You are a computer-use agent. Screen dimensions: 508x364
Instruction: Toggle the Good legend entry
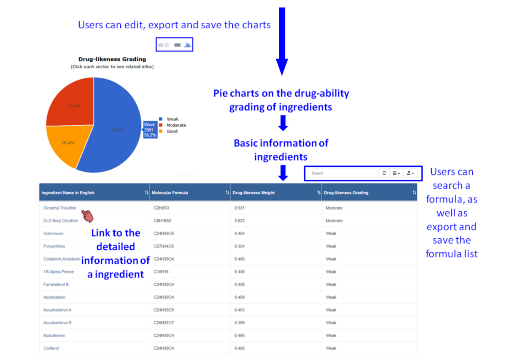click(x=171, y=131)
